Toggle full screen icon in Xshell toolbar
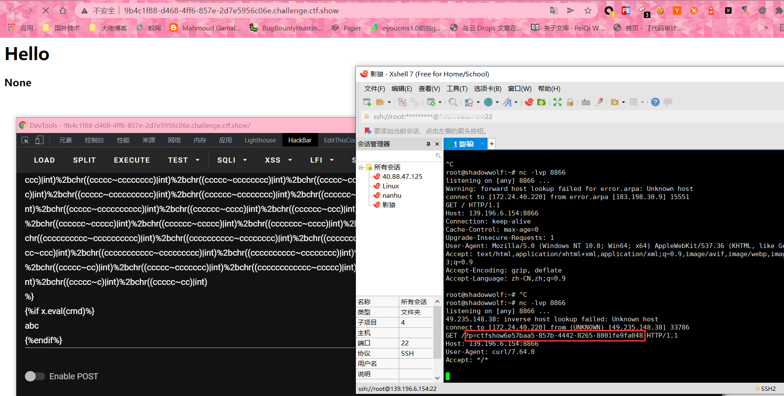Screen dimensions: 784x396 (x=557, y=102)
